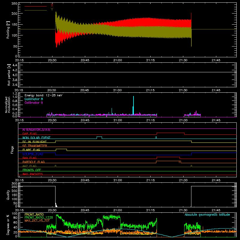
Task: Click the '21:45' time label under Quality plot
Action: pyautogui.click(x=216, y=210)
